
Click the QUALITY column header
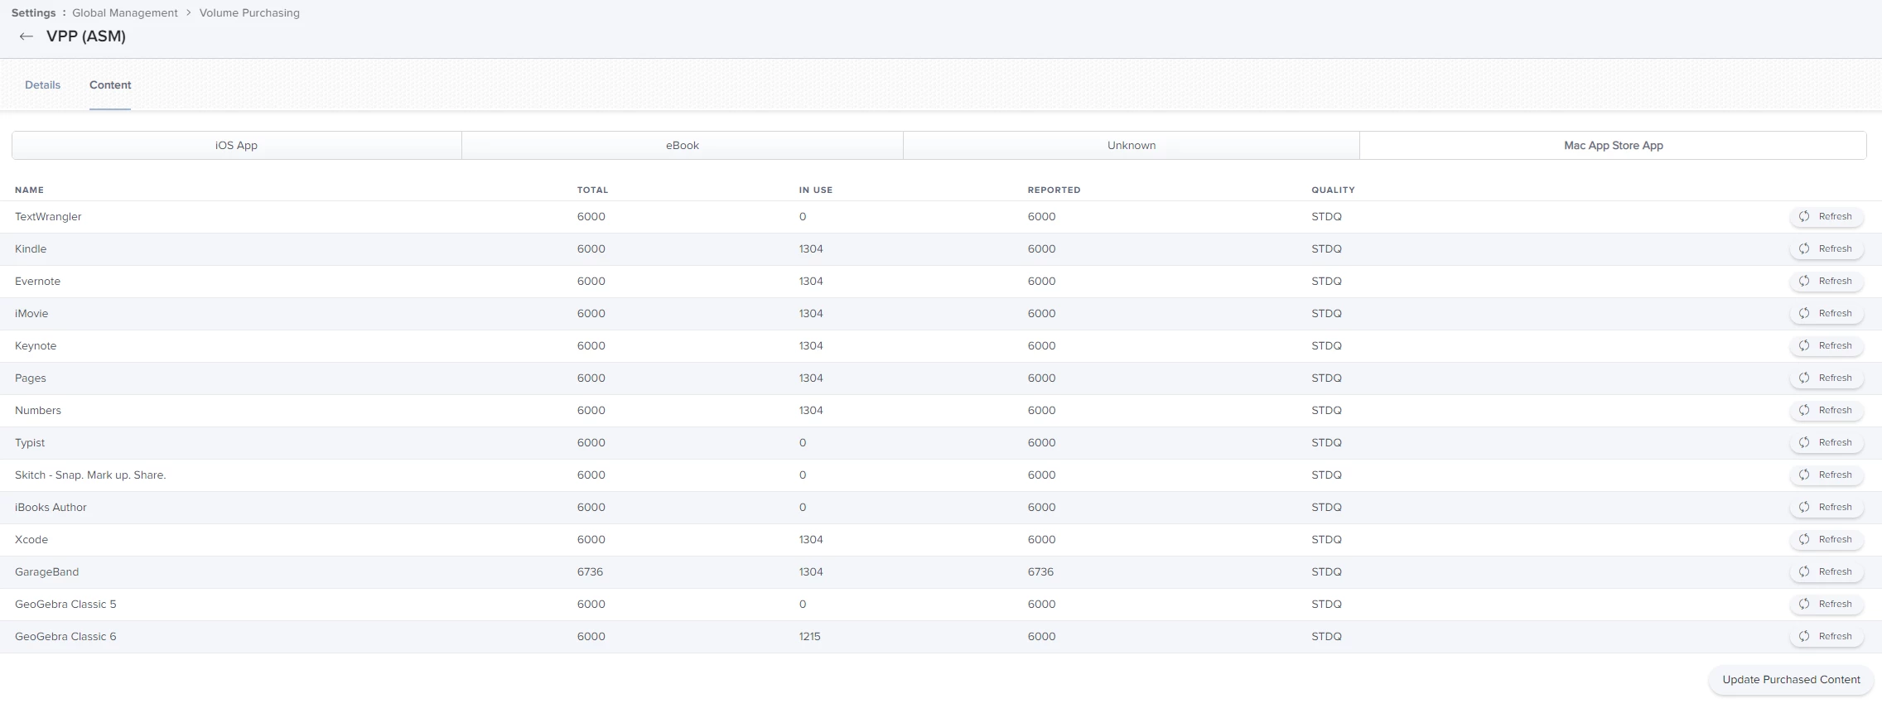pyautogui.click(x=1333, y=190)
